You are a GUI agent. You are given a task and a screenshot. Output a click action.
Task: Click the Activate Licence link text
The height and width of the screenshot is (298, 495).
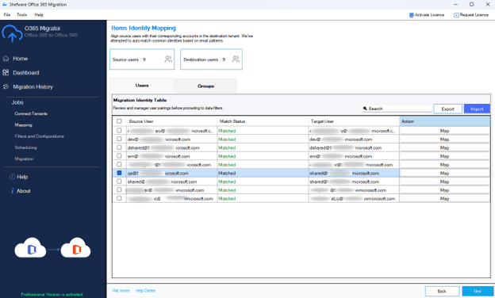coord(429,15)
